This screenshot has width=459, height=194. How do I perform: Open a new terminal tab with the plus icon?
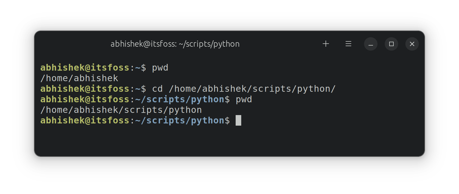coord(326,44)
